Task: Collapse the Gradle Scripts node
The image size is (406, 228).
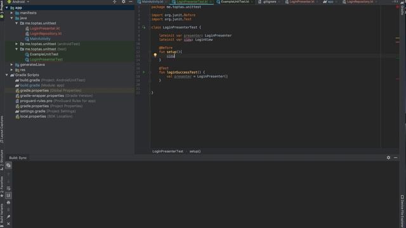Action: point(7,75)
